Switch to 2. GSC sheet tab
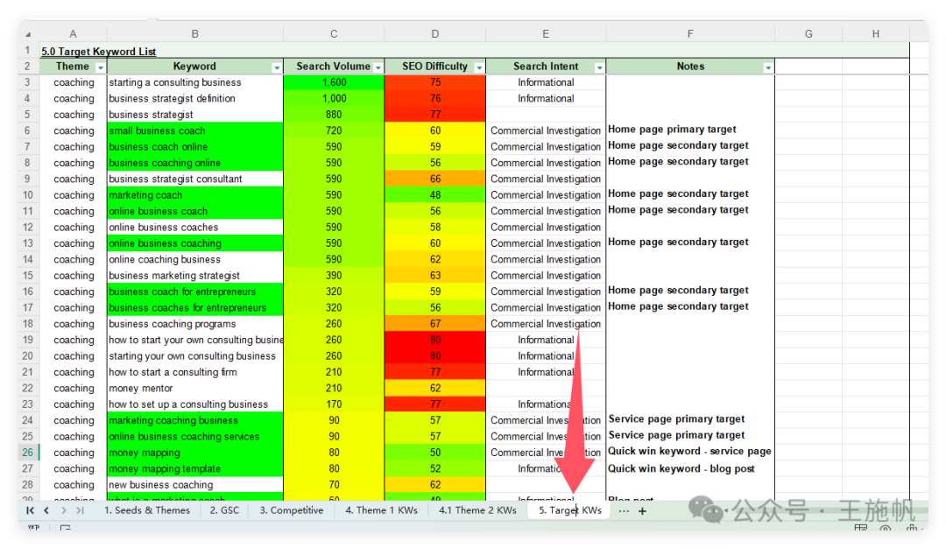Viewport: 946px width, 548px height. 224,510
